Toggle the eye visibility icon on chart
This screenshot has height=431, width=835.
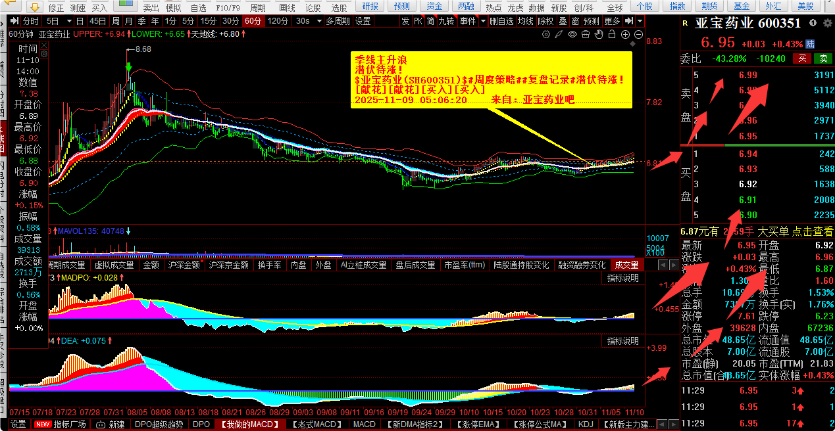click(572, 34)
